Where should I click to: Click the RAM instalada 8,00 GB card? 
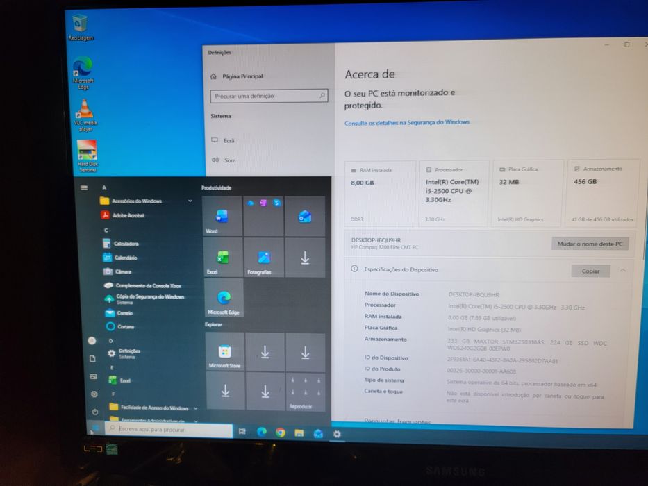tap(380, 194)
